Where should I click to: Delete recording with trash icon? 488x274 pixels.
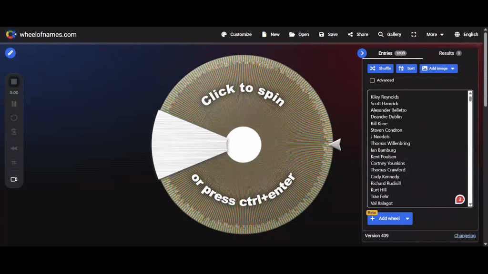coord(14,132)
